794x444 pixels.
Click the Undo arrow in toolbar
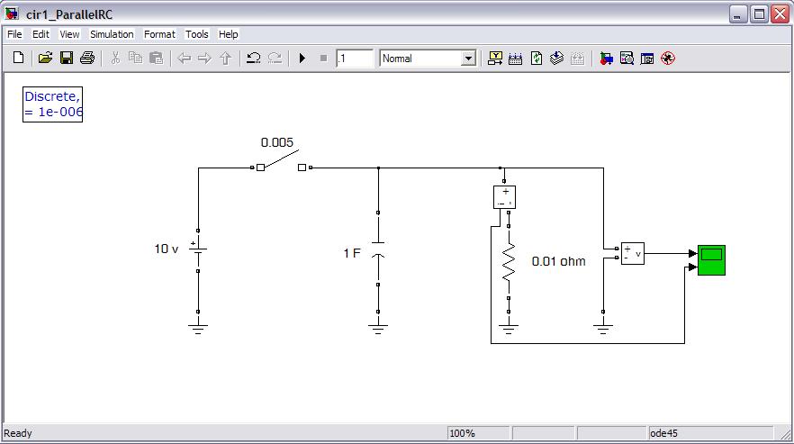click(x=253, y=59)
